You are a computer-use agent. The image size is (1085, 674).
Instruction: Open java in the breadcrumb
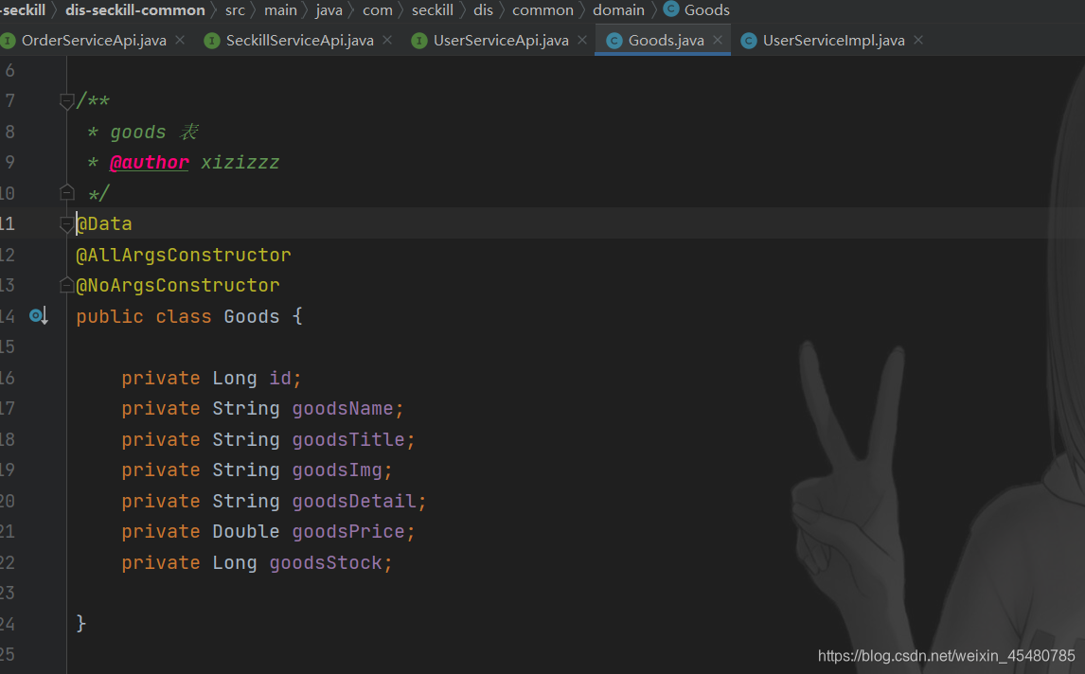coord(329,9)
